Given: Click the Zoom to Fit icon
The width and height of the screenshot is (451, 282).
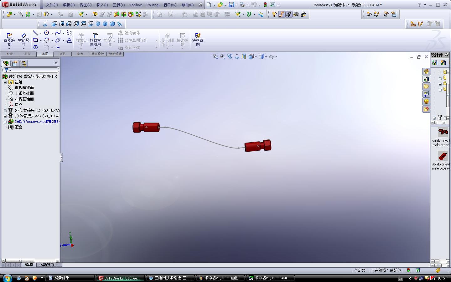Looking at the screenshot, I should click(x=215, y=56).
